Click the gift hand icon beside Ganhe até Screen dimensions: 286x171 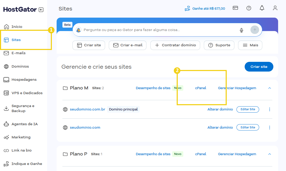(x=187, y=9)
